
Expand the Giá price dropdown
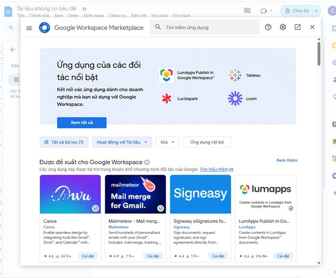pyautogui.click(x=168, y=142)
